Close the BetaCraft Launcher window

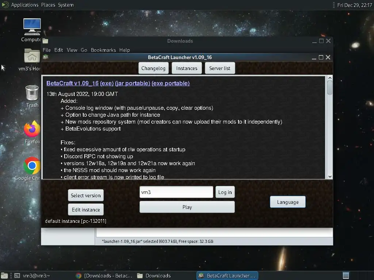click(x=328, y=57)
